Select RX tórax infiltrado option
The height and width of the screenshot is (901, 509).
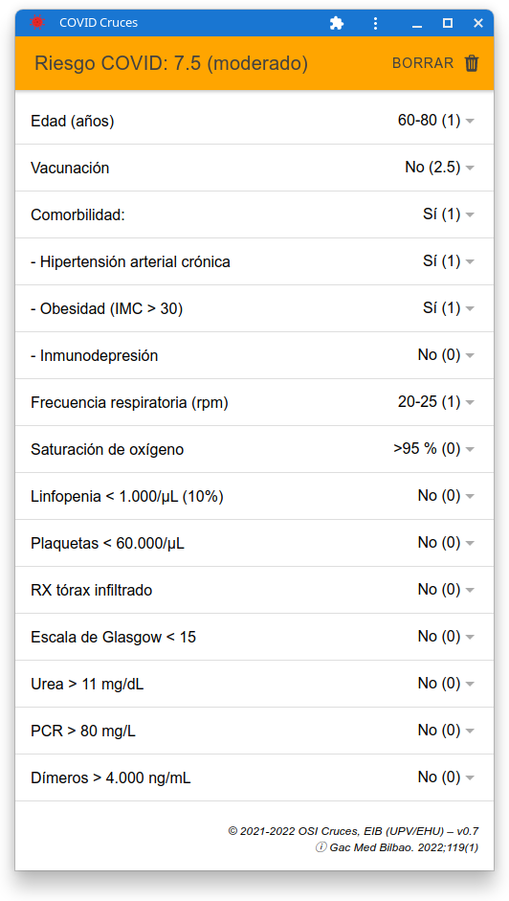click(x=447, y=590)
